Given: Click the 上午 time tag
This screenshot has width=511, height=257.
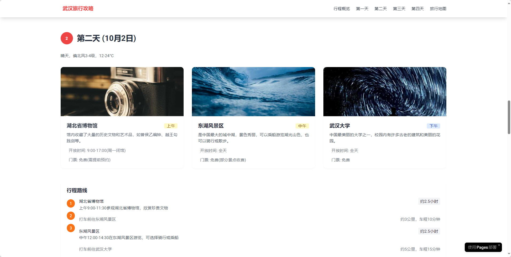Looking at the screenshot, I should [171, 126].
